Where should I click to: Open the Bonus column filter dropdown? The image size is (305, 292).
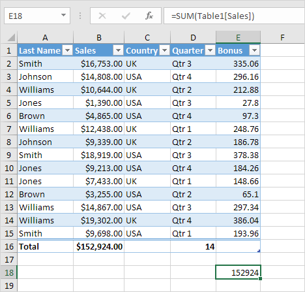[254, 50]
